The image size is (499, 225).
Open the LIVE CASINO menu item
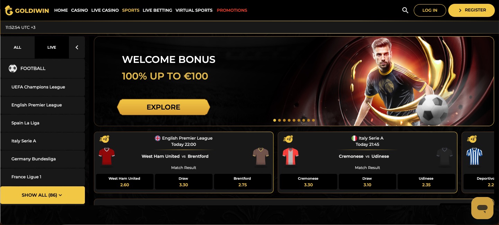click(105, 10)
